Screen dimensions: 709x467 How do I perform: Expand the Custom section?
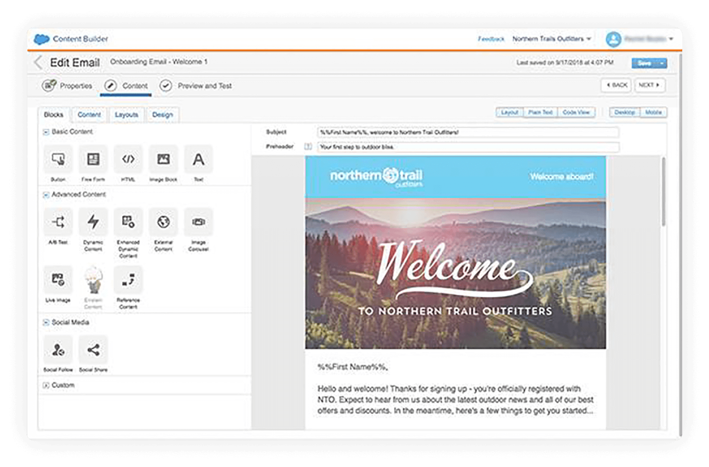coord(46,385)
